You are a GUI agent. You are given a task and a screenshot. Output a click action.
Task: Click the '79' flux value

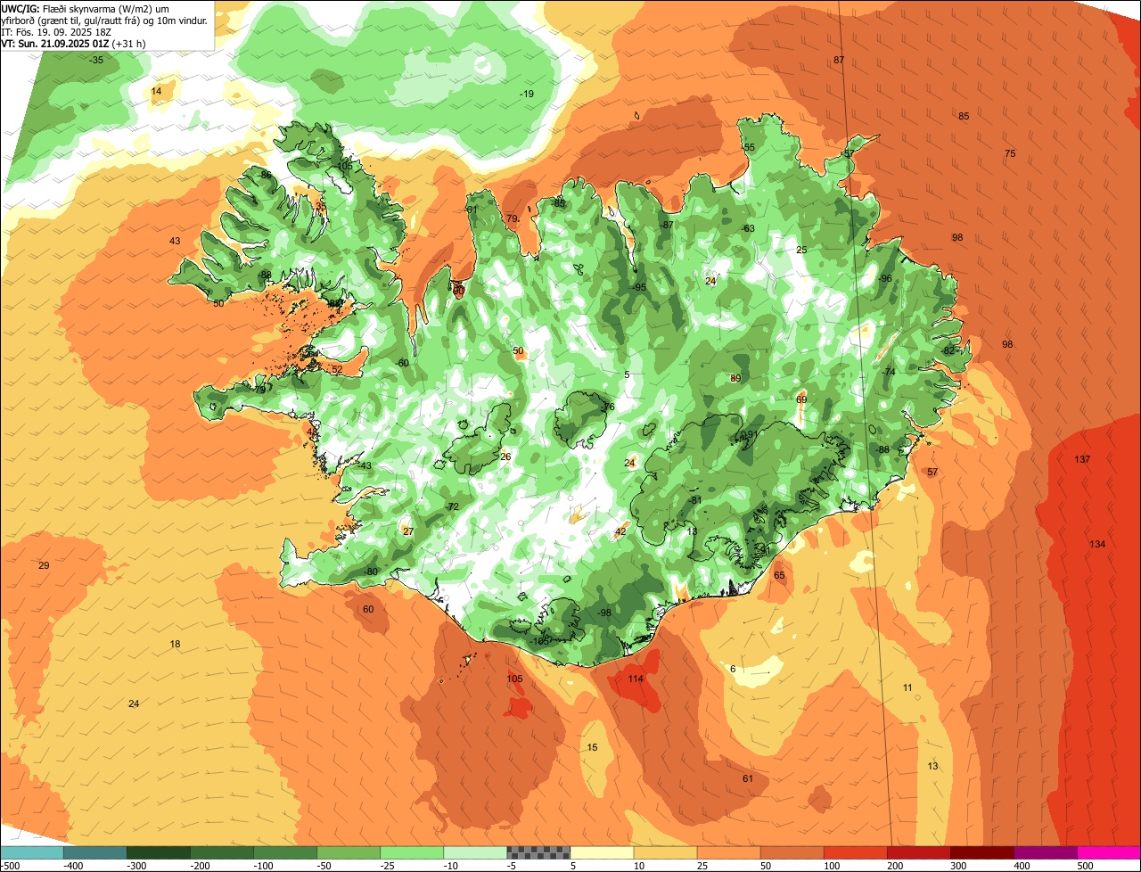pos(512,218)
